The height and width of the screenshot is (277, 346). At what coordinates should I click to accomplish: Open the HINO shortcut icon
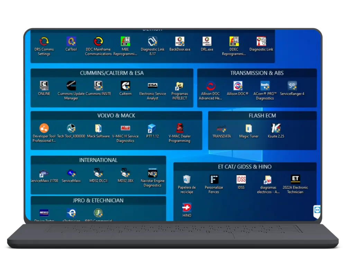pos(187,208)
